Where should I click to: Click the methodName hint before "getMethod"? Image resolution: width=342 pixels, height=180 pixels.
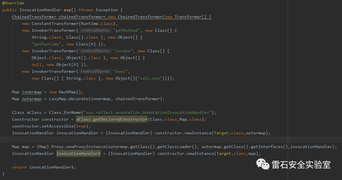(x=95, y=30)
